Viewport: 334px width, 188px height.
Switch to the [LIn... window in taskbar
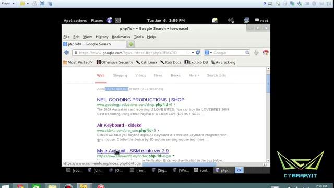coord(96,170)
